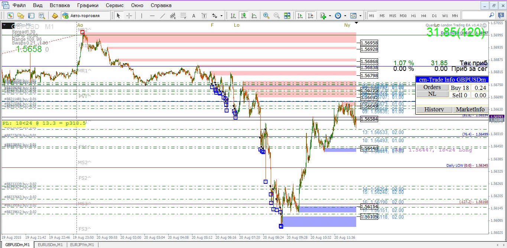Image resolution: width=507 pixels, height=248 pixels.
Task: Select the H1 timeframe
Action: pyautogui.click(x=413, y=16)
